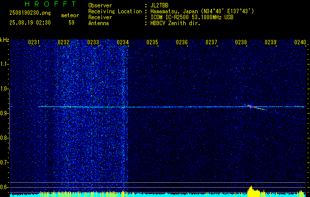The height and width of the screenshot is (197, 310).
Task: Click the Antenna label
Action: 99,23
